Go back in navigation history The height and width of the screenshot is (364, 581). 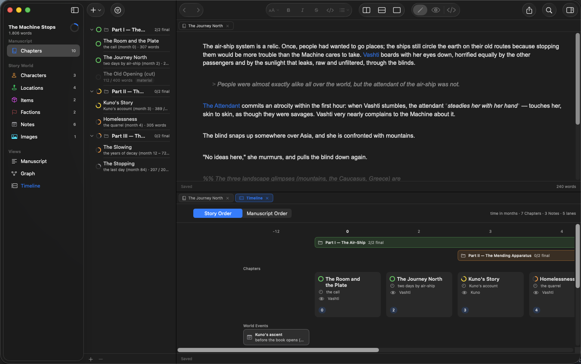(185, 10)
